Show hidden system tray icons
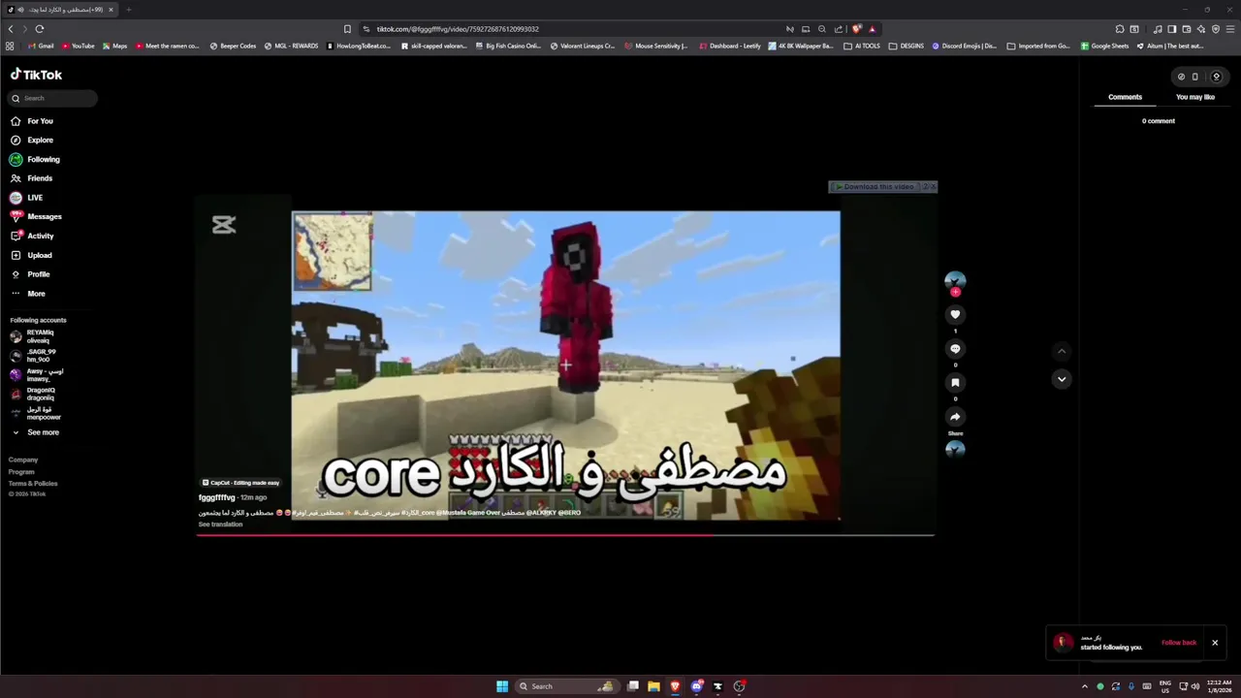Screen dimensions: 1241x698 coord(1085,686)
